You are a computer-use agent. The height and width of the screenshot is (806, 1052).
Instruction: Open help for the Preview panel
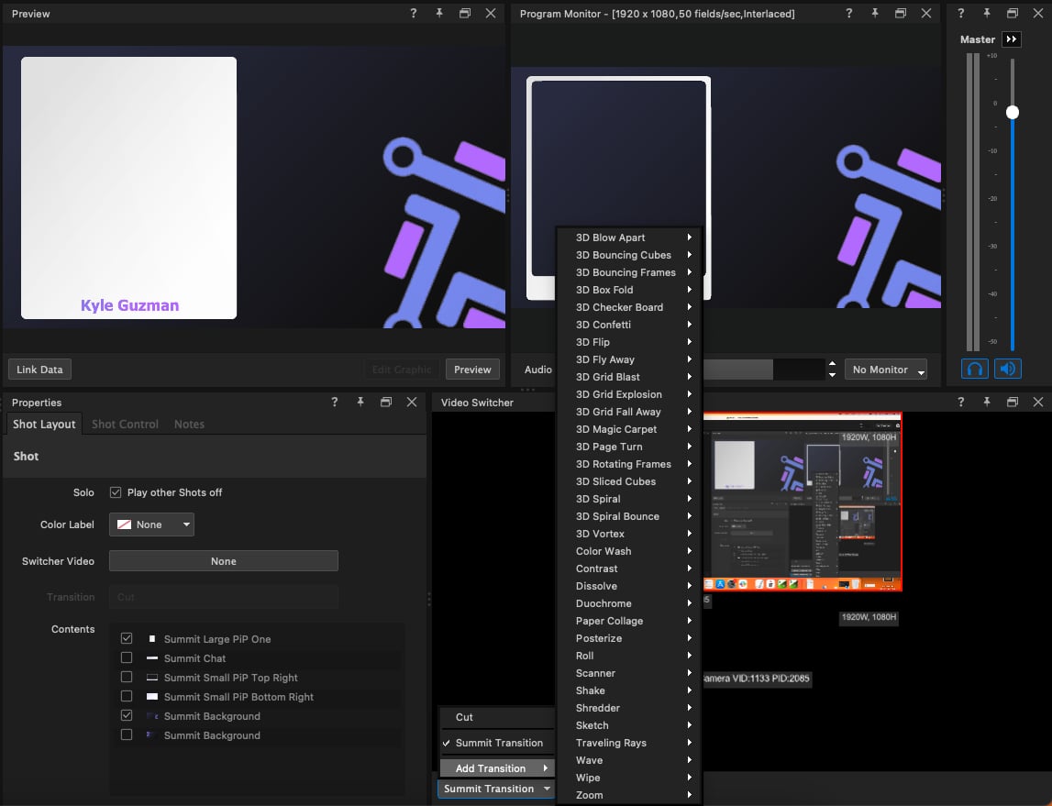414,14
